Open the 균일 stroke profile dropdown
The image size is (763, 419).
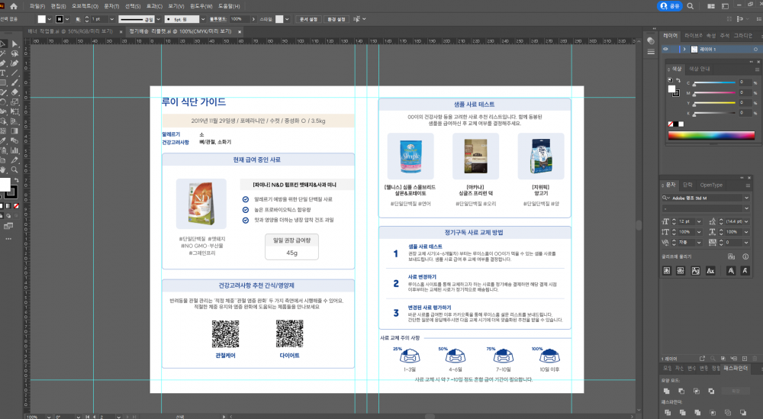(x=158, y=19)
